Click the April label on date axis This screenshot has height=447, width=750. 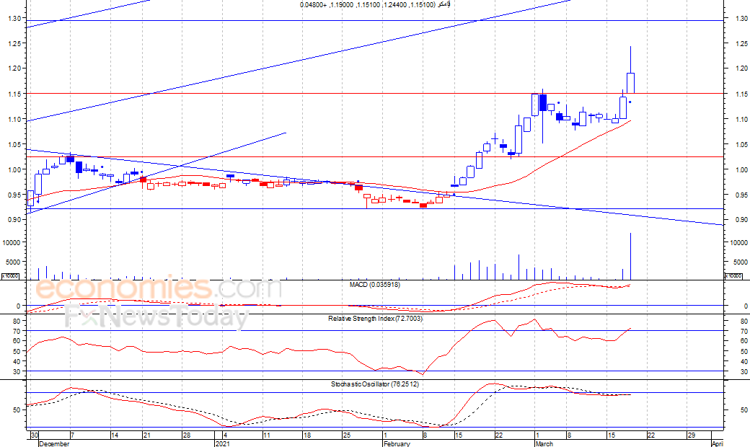717,443
